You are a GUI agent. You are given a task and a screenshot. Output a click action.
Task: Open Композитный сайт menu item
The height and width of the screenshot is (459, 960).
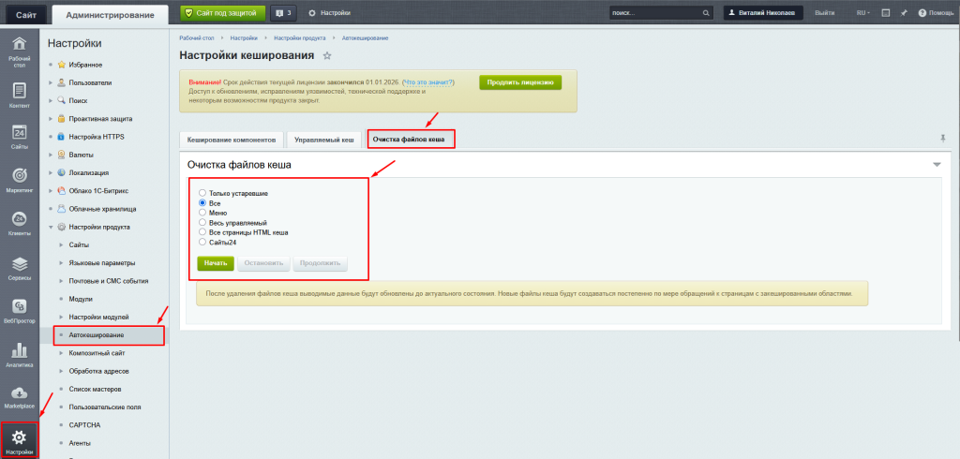coord(97,353)
